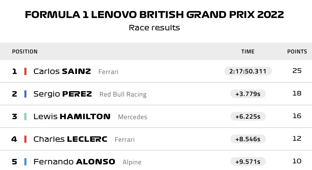
Task: Open Sergio Perez driver name
Action: [63, 94]
